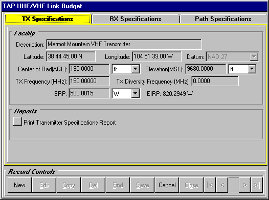This screenshot has height=200, width=269.
Task: Click the TX Frequency (MHz) field
Action: tap(89, 81)
